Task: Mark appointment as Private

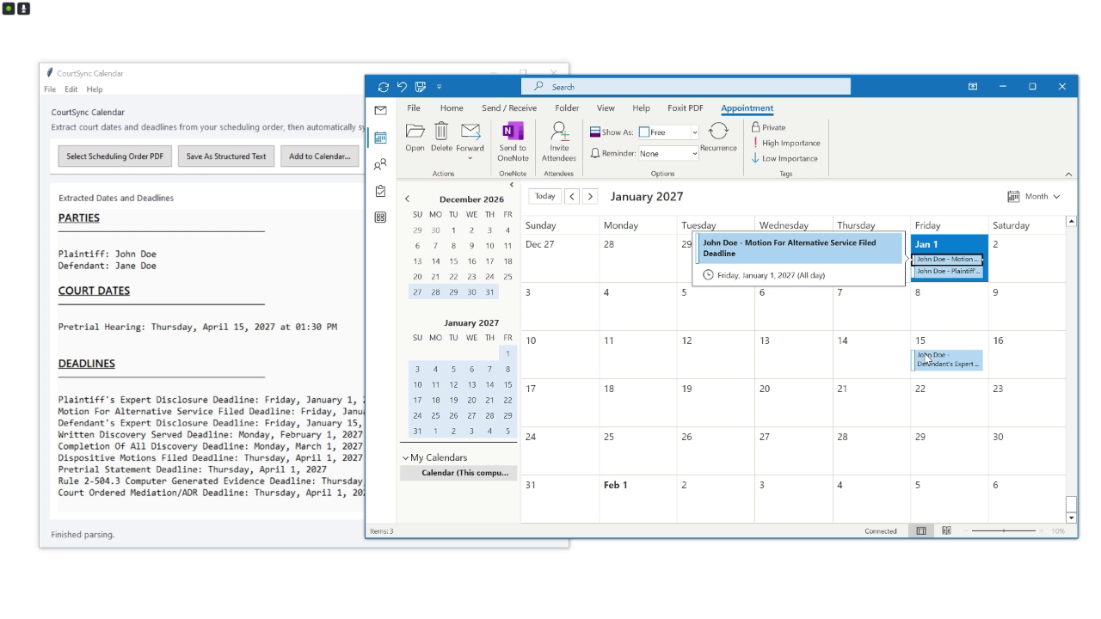Action: coord(769,127)
